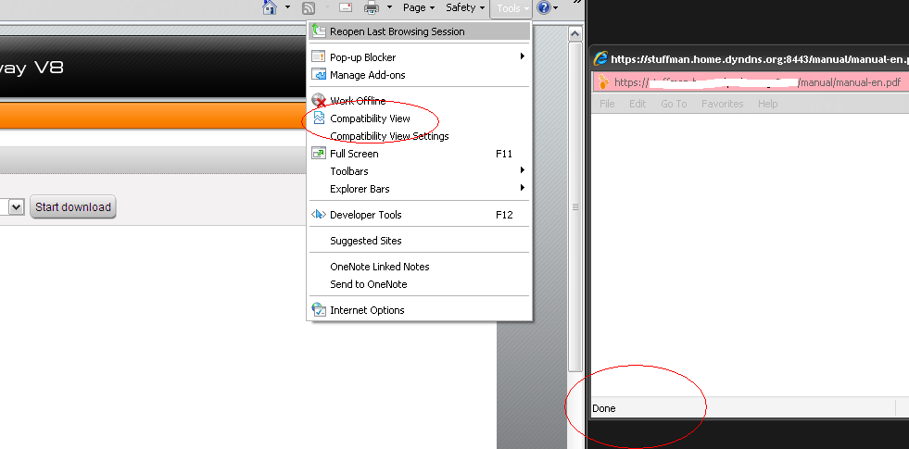Open Developer Tools
The image size is (909, 449).
[x=419, y=215]
